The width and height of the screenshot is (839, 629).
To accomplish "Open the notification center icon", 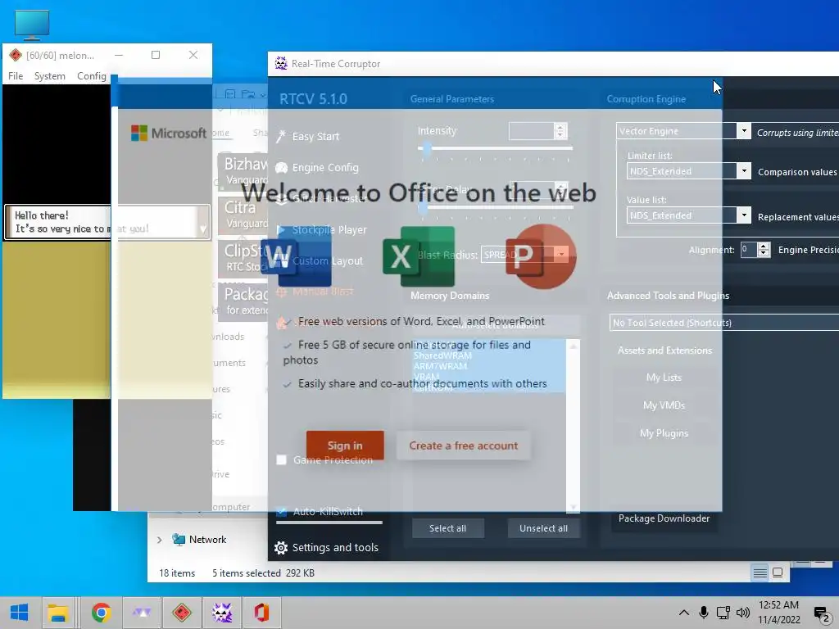I will pyautogui.click(x=821, y=613).
